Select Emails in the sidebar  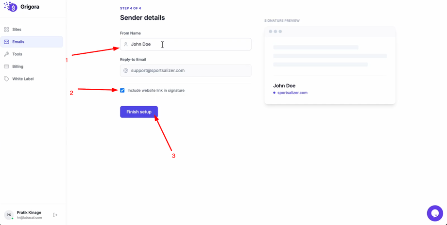[18, 42]
